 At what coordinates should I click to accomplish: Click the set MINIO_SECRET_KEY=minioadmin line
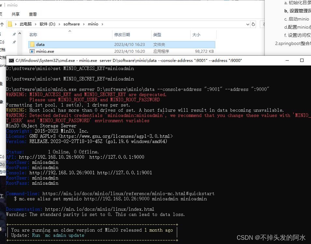click(x=70, y=79)
